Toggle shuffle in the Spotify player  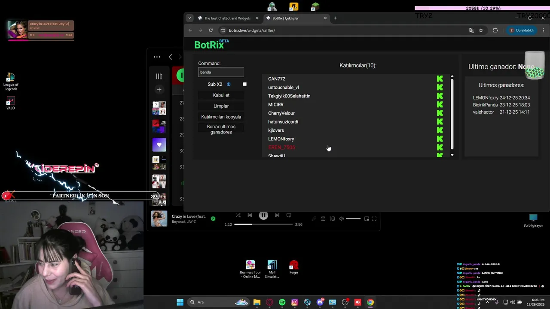coord(238,215)
